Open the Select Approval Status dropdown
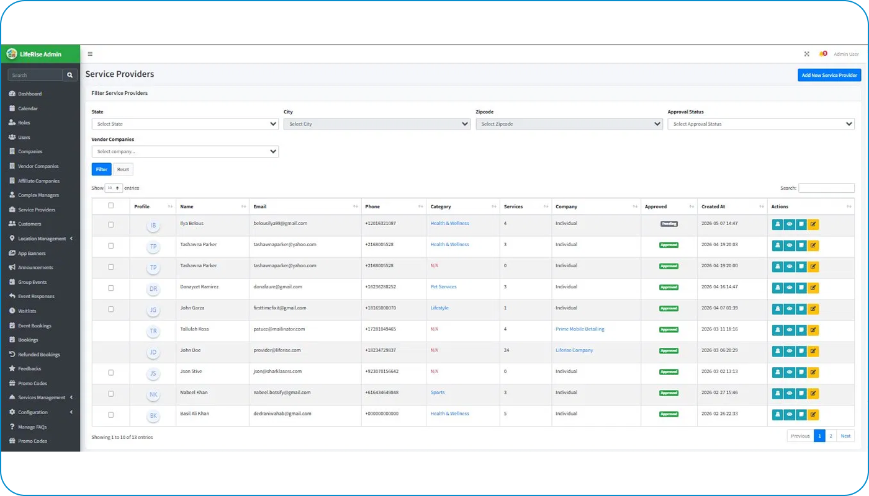The image size is (869, 496). click(x=761, y=124)
